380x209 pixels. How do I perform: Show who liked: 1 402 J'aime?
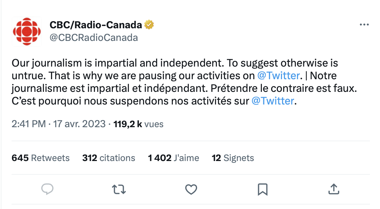coord(173,158)
